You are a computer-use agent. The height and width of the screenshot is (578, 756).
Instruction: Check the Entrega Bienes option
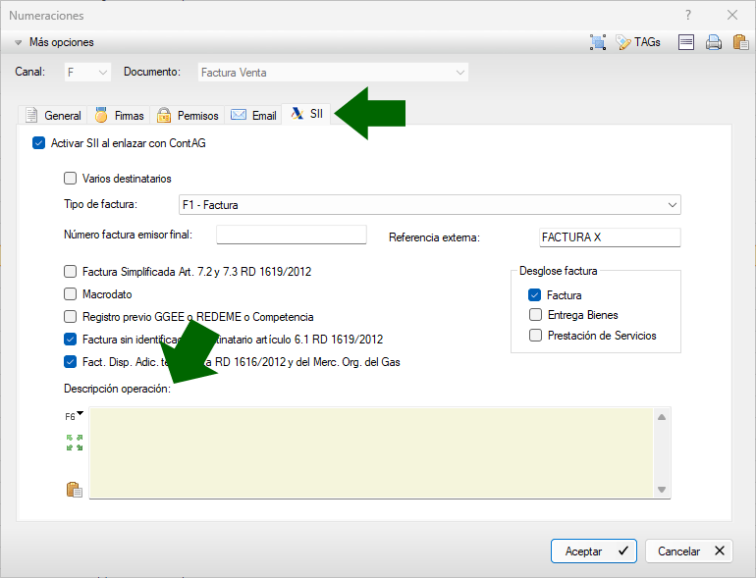(535, 315)
